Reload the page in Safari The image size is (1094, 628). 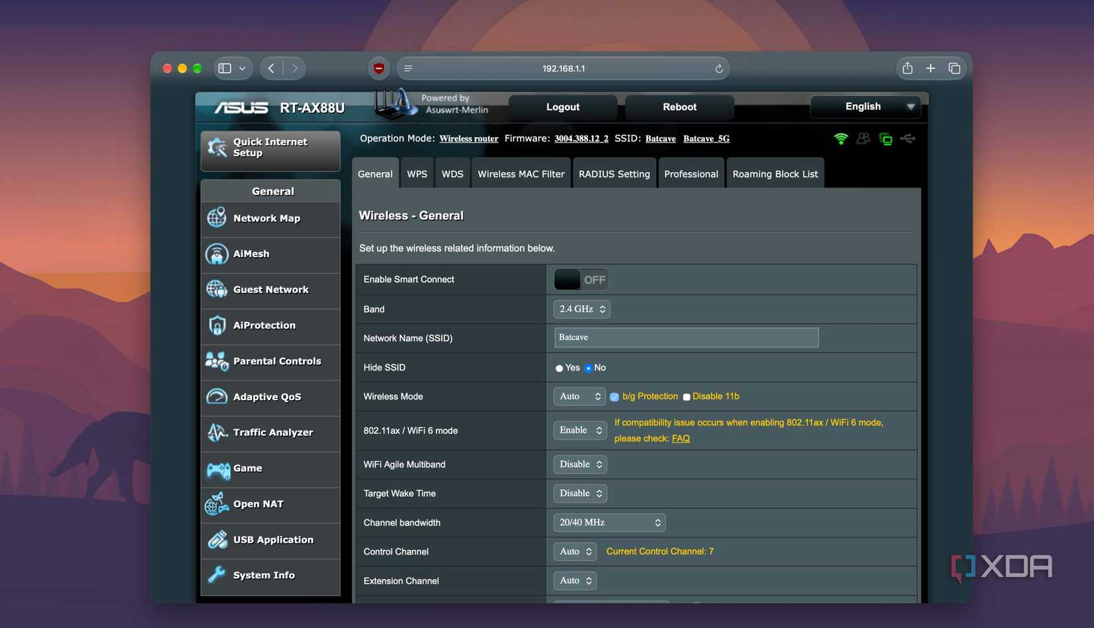pyautogui.click(x=719, y=68)
